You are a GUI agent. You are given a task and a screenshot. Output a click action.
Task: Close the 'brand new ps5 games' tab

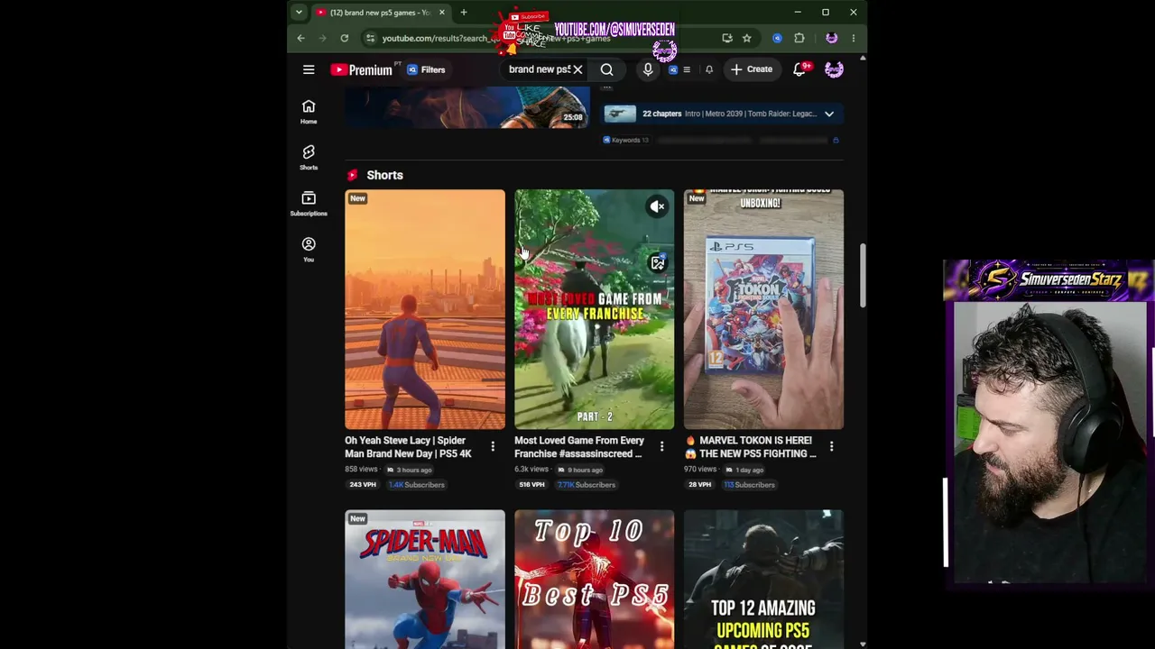(442, 13)
